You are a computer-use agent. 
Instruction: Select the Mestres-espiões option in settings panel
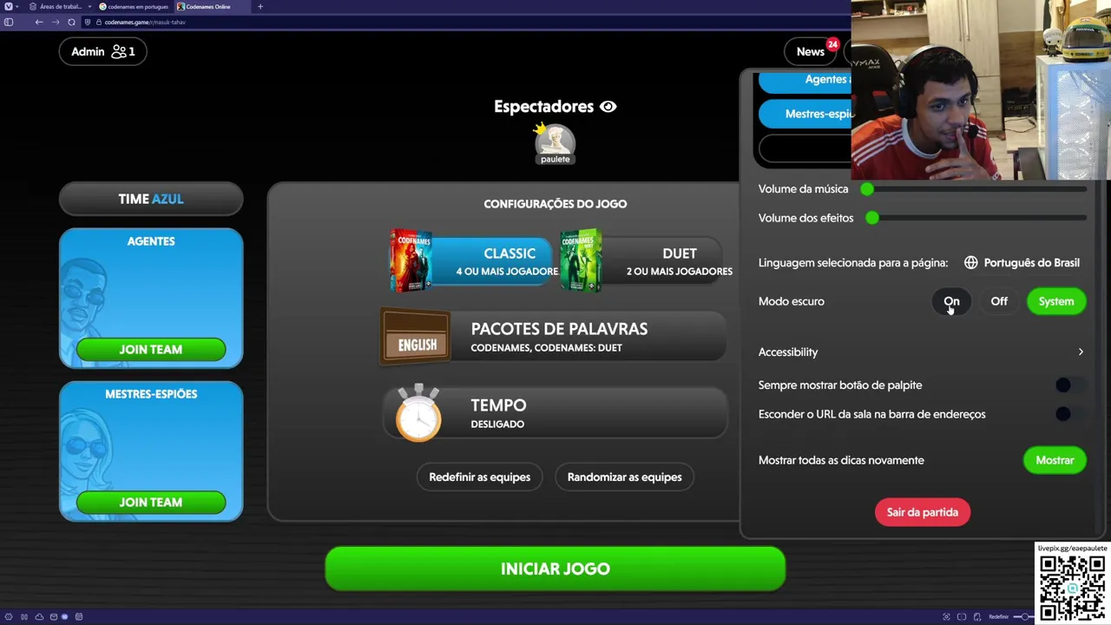coord(805,114)
